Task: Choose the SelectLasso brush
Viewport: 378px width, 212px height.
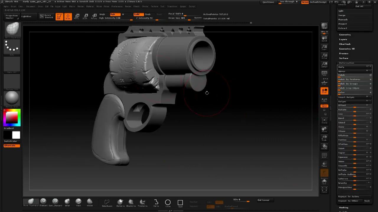Action: (x=107, y=202)
